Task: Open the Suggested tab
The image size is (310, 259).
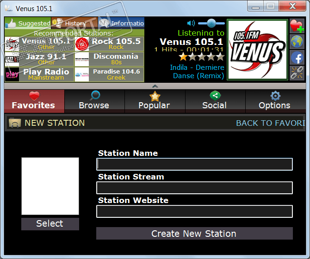Action: coord(28,23)
